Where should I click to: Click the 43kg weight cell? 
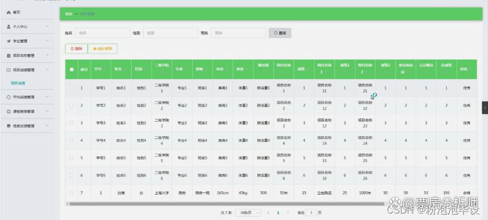click(x=243, y=193)
